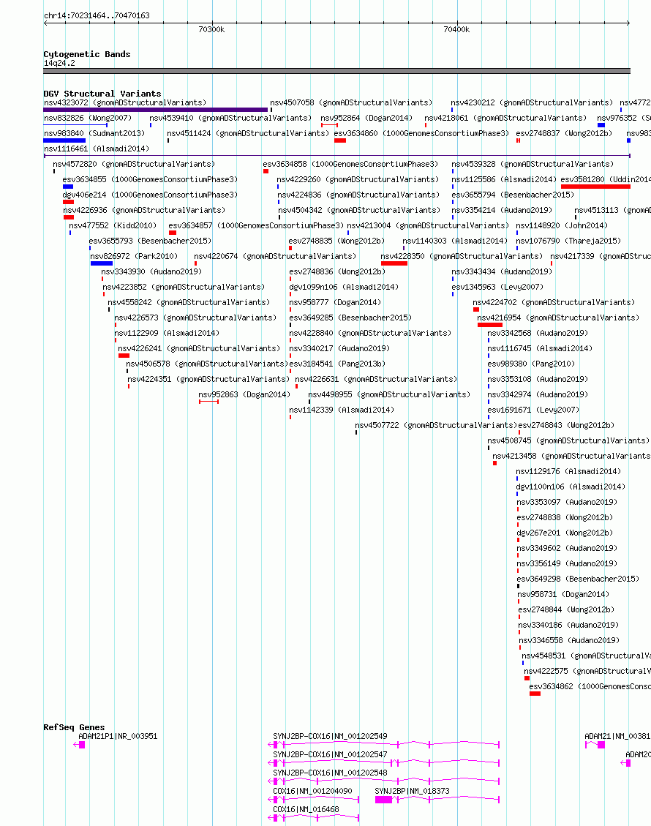Click nsv1076790 (Thareja2015) variant label
The image size is (651, 826).
tap(568, 241)
